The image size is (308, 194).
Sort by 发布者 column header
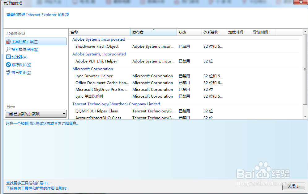pyautogui.click(x=154, y=32)
